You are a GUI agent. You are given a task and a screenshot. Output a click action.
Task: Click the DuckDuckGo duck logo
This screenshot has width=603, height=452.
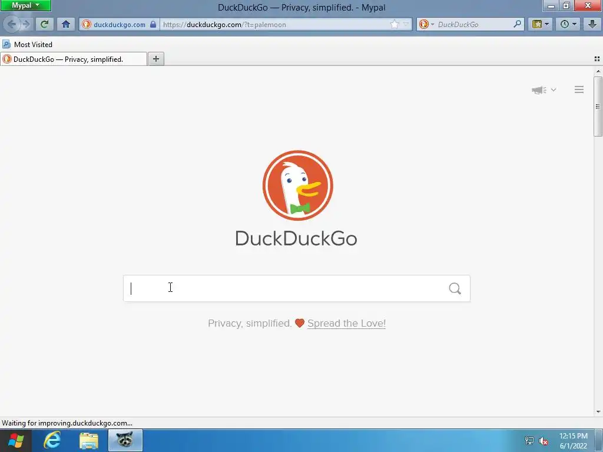(297, 185)
